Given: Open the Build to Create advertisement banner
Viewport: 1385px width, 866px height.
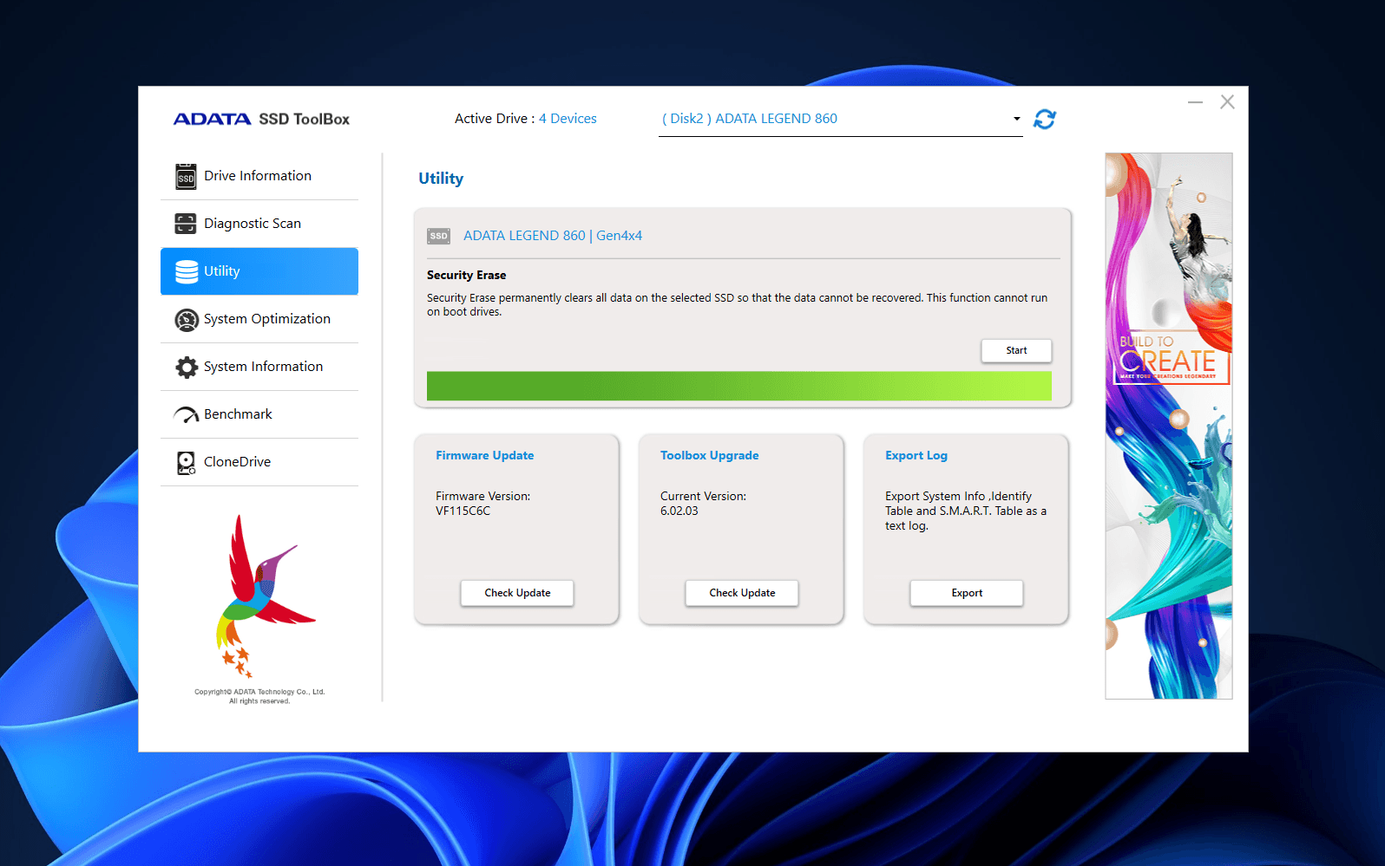Looking at the screenshot, I should tap(1169, 426).
